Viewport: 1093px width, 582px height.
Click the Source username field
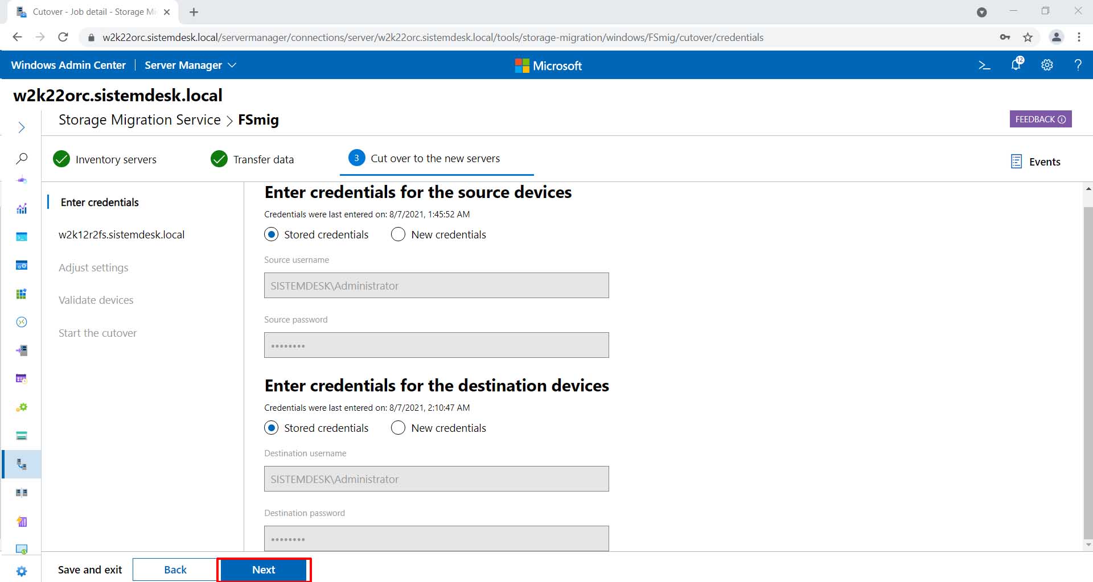437,286
